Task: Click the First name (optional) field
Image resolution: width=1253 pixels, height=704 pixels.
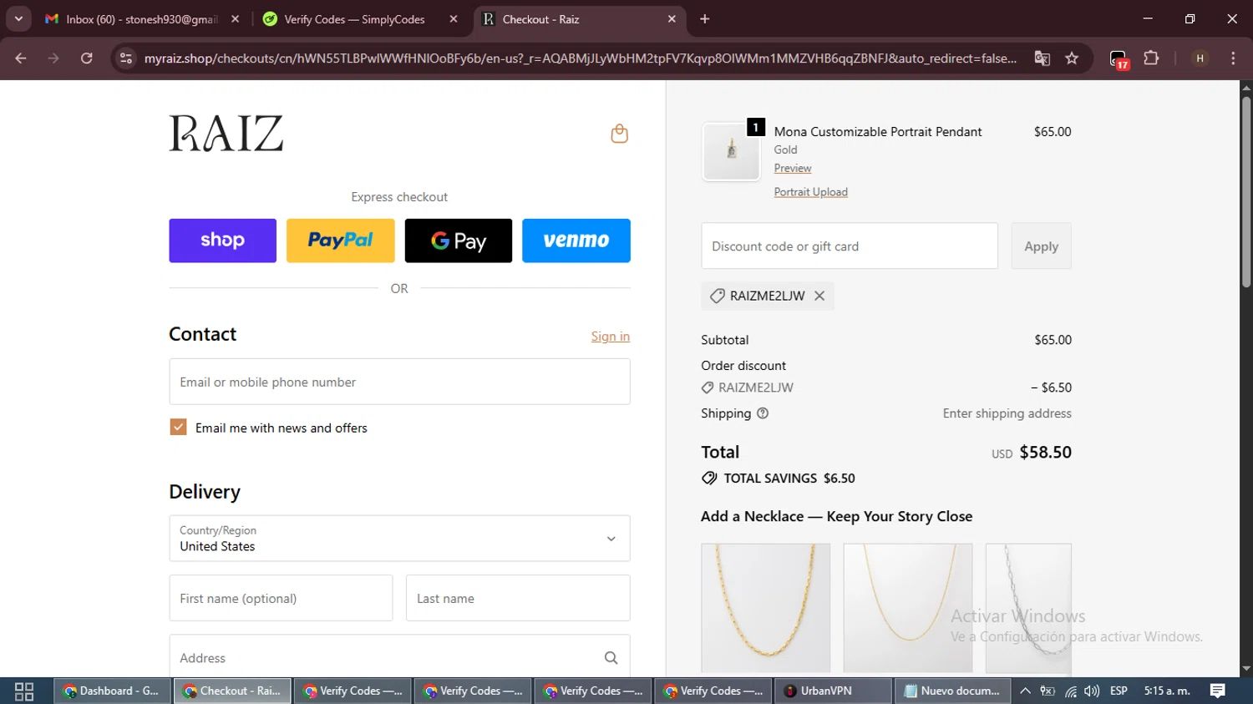Action: pos(281,598)
